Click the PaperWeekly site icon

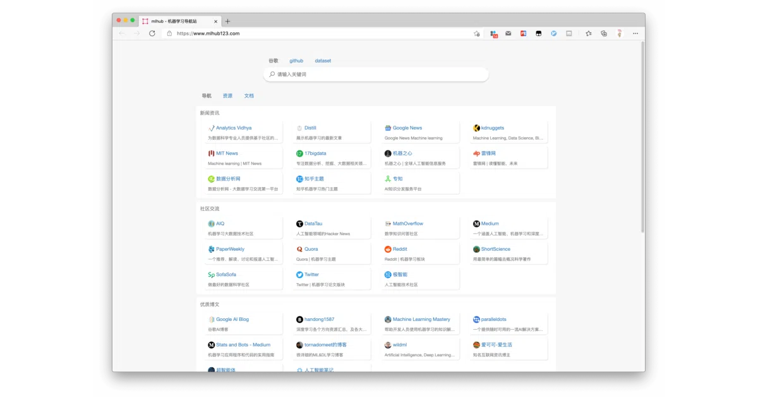point(212,250)
